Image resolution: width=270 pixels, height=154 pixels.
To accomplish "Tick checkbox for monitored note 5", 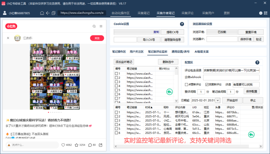I will coord(116,90).
